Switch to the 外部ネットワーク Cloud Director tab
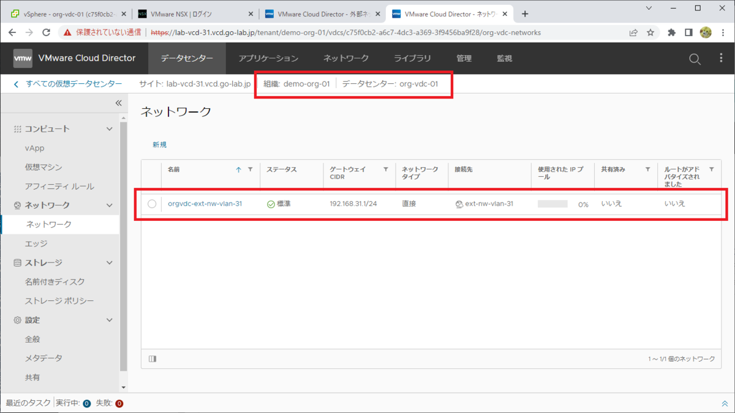735x413 pixels. [x=321, y=13]
